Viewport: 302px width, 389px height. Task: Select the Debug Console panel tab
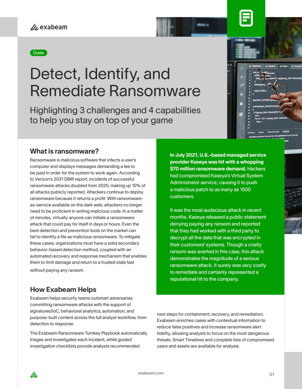pyautogui.click(x=273, y=132)
